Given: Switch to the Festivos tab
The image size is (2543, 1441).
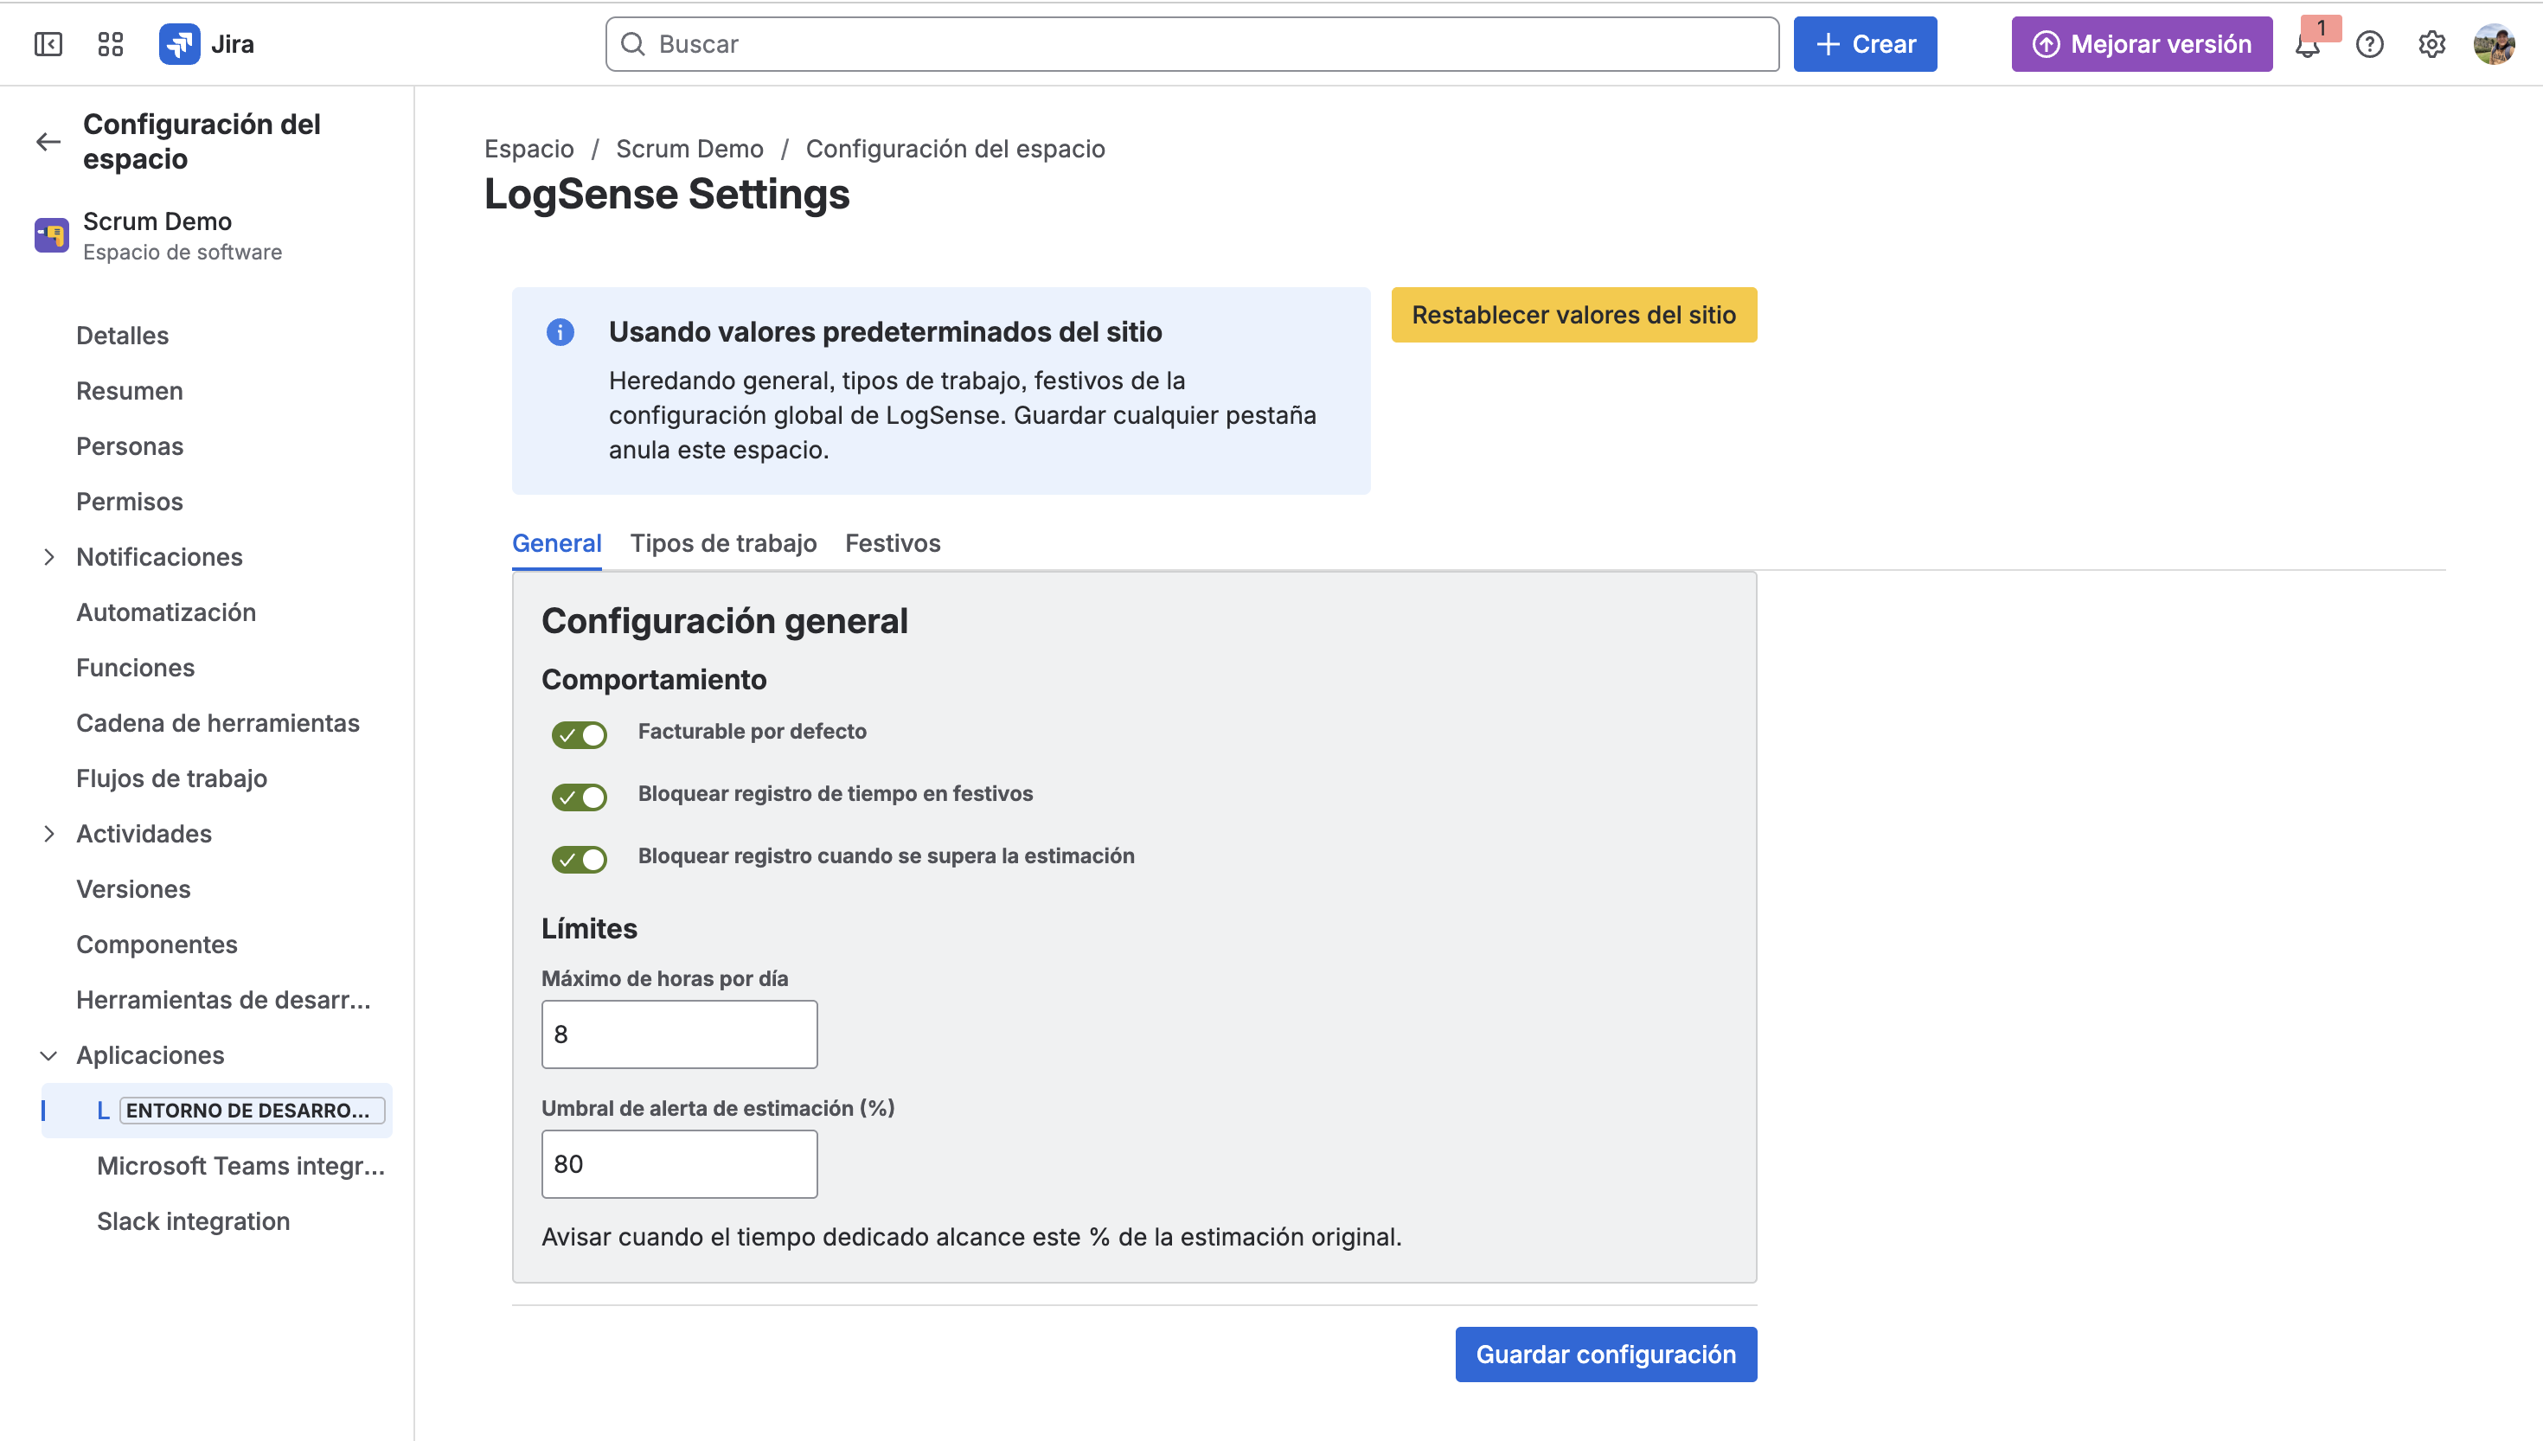Looking at the screenshot, I should [893, 542].
